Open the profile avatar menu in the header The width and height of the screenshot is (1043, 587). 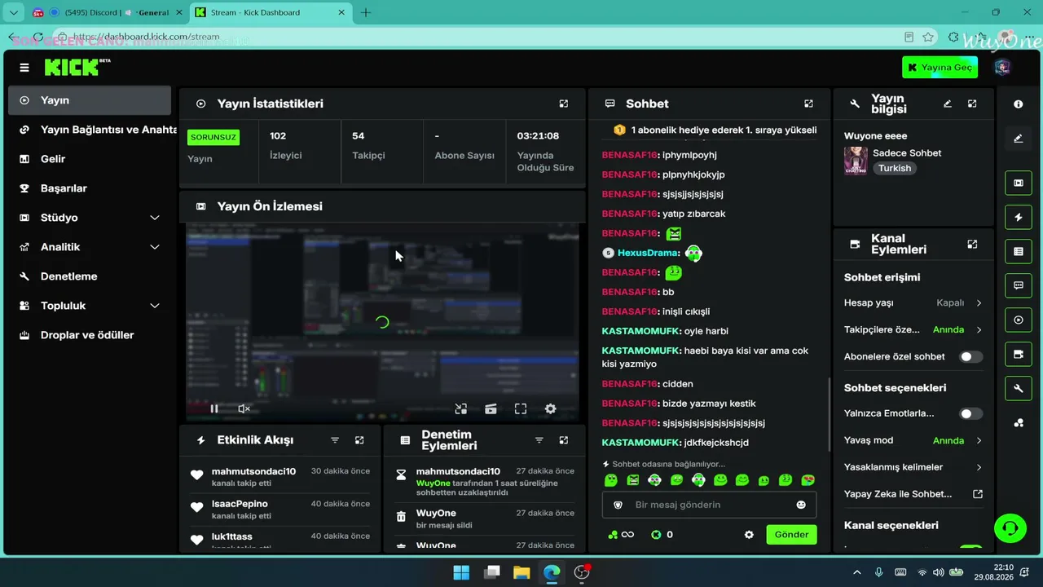coord(1002,67)
